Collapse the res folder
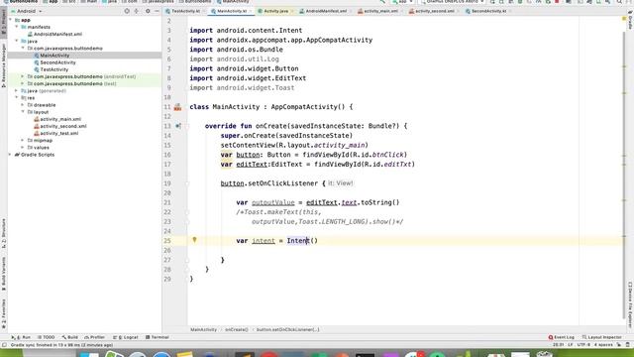 point(17,98)
